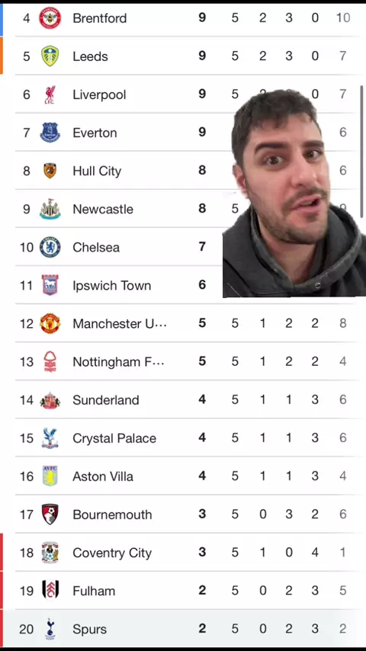Select the Aston Villa team name
Viewport: 366px width, 651px height.
tap(103, 476)
